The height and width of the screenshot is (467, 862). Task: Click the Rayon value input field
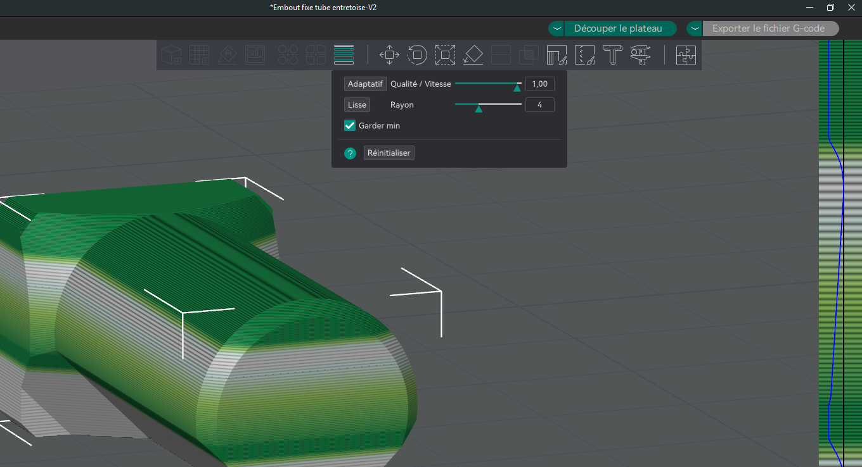tap(540, 105)
